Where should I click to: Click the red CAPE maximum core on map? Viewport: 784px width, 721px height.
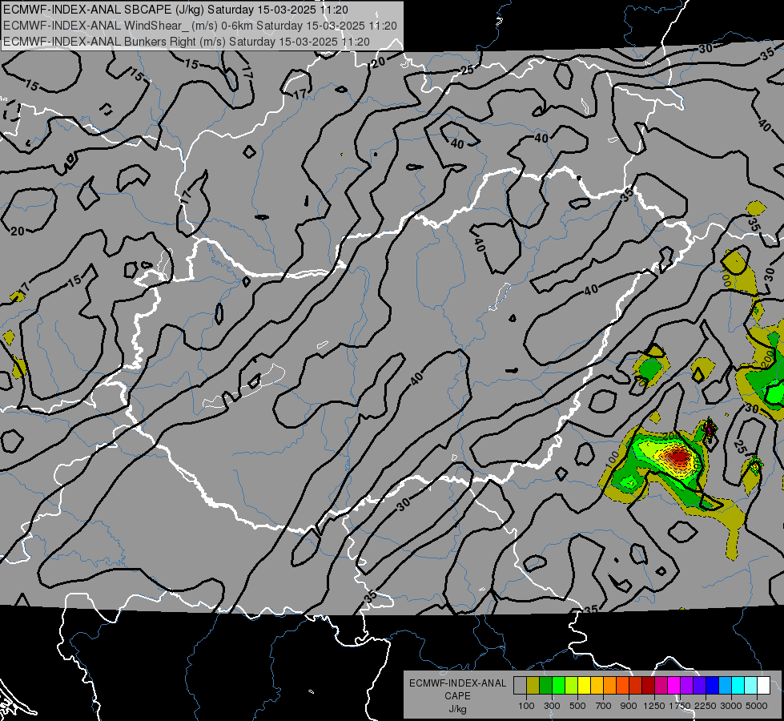click(679, 457)
